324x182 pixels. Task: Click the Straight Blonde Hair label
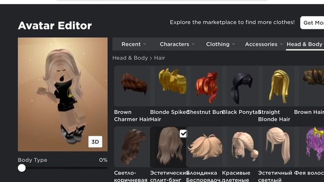274,116
